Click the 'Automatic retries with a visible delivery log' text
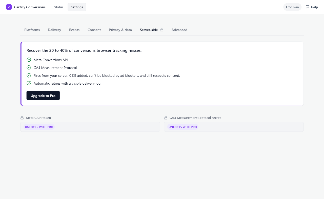The image size is (324, 199). 67,84
